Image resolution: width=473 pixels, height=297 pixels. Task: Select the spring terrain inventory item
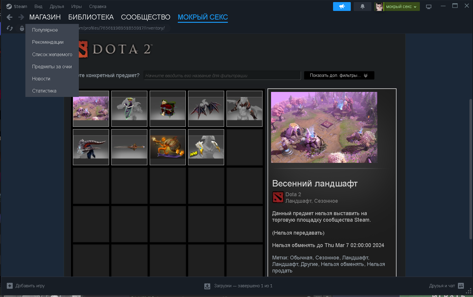(x=91, y=109)
